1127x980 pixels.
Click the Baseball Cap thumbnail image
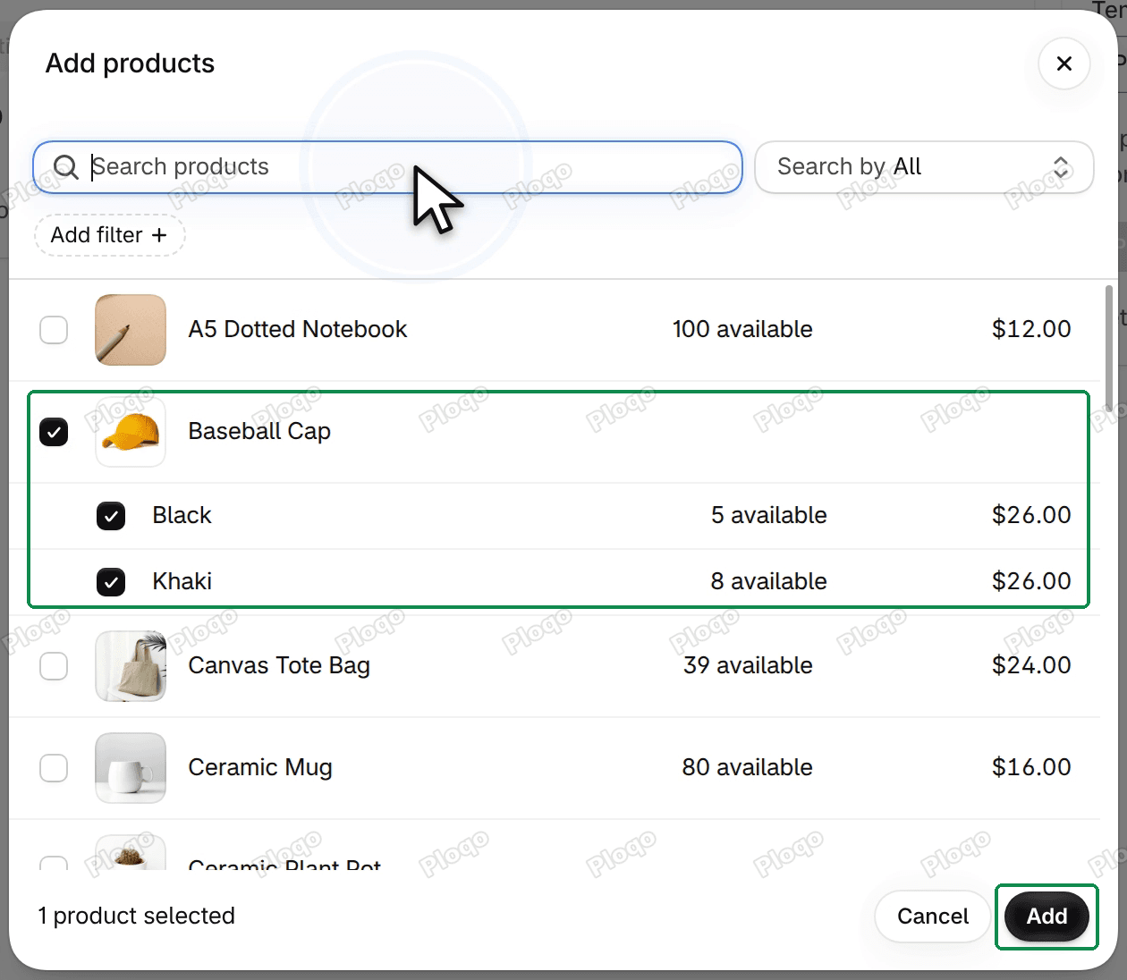point(131,432)
